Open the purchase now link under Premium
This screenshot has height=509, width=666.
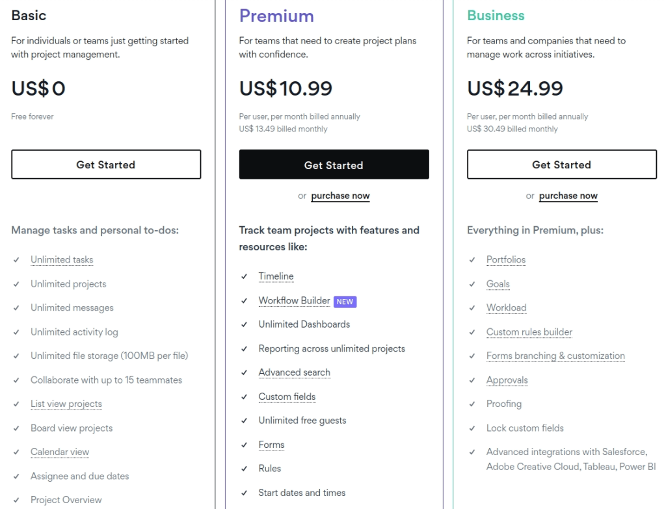(x=340, y=196)
